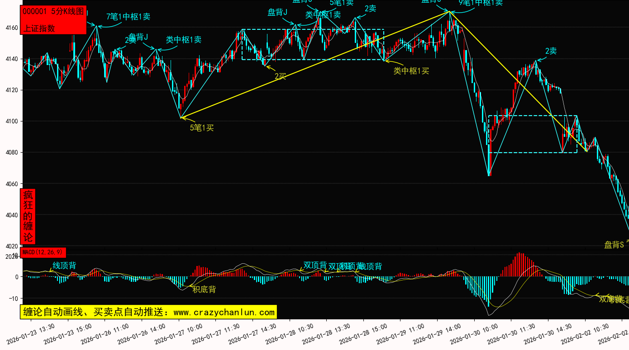Click the 盘背S marker at lower right
629x350 pixels.
click(614, 245)
